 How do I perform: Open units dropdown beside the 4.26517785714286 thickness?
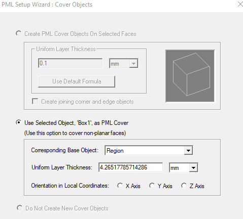coord(194,167)
